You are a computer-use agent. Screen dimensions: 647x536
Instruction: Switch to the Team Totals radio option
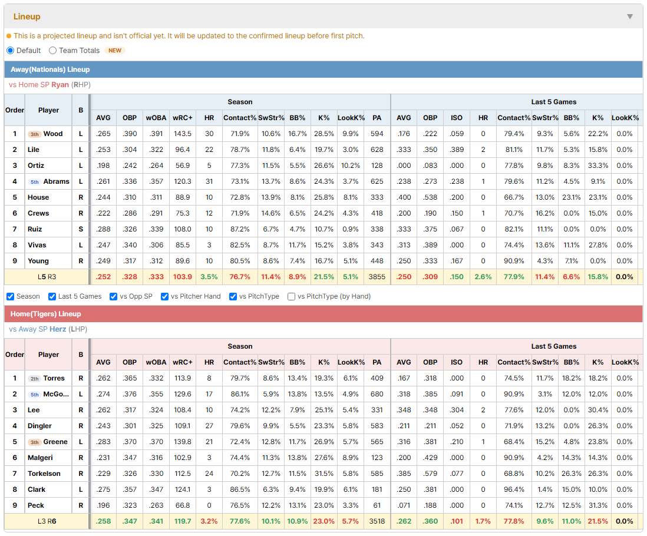(x=52, y=50)
